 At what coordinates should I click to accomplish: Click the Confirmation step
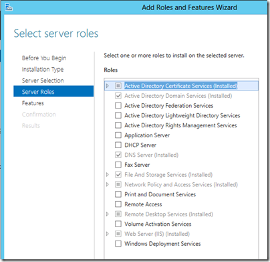pos(39,115)
